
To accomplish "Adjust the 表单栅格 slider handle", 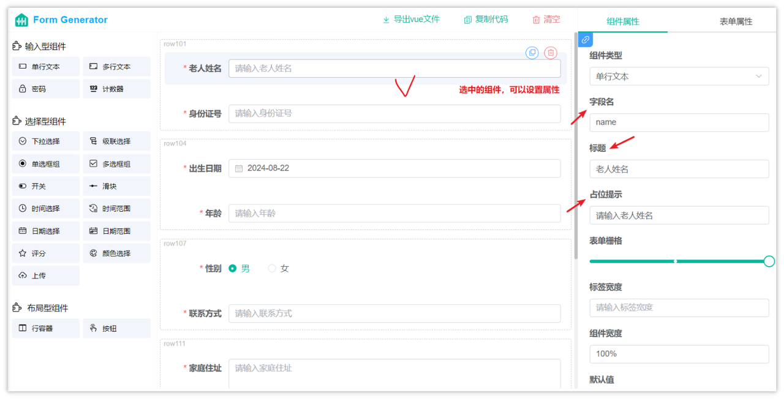I will tap(769, 261).
